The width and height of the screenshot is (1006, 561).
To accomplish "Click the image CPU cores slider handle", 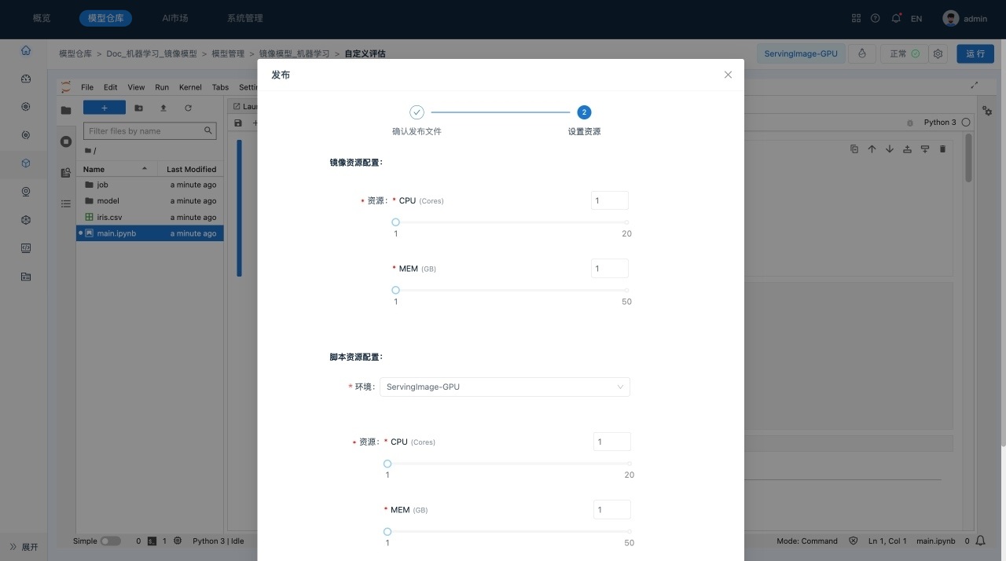I will pyautogui.click(x=395, y=222).
